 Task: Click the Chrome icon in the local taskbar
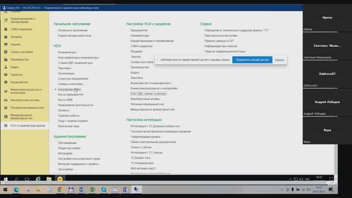point(60,190)
